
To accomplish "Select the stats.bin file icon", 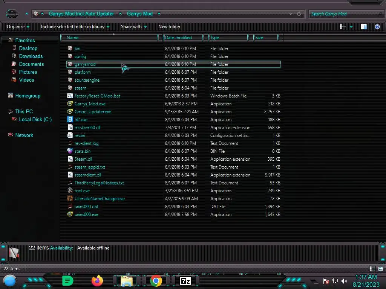I will tap(70, 151).
